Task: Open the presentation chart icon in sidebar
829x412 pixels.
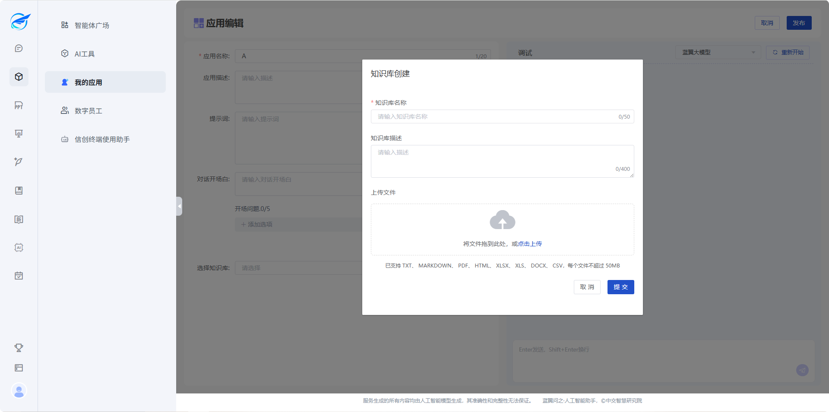Action: [x=19, y=134]
